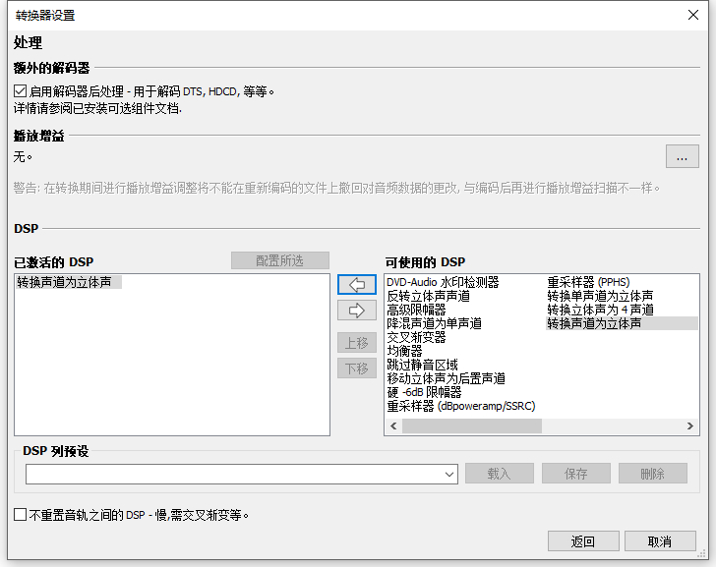Click the right arrow remove-DSP button
The image size is (716, 567).
[357, 311]
